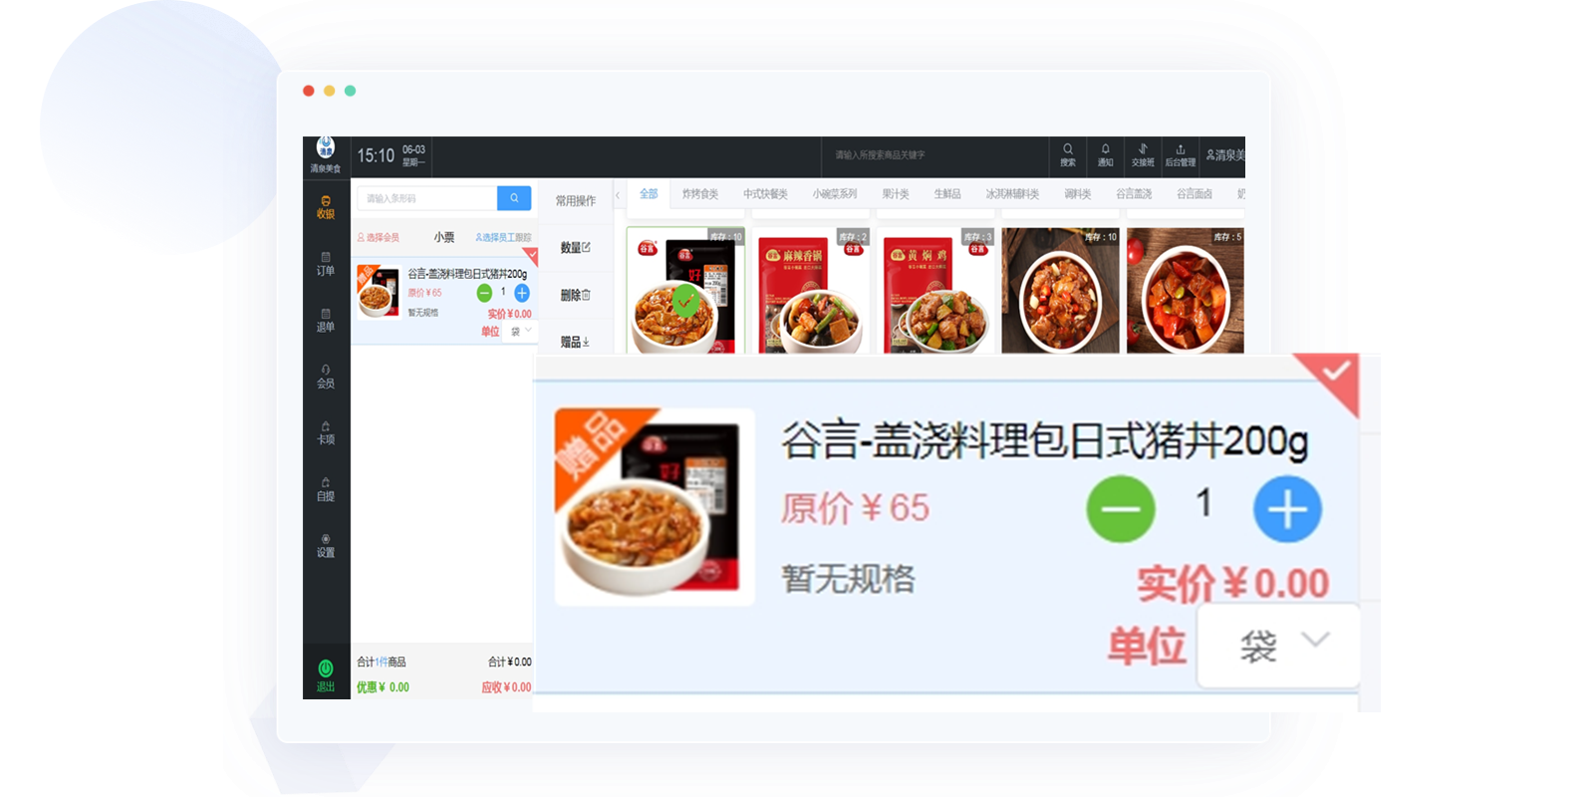Toggle the green checkmark on the selected product

point(685,299)
